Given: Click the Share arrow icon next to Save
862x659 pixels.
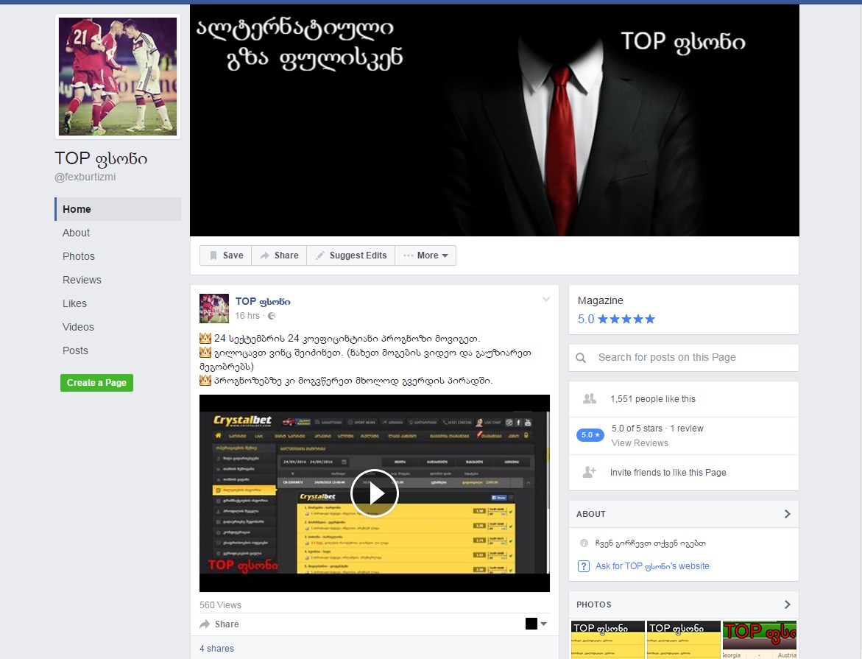Looking at the screenshot, I should 266,255.
